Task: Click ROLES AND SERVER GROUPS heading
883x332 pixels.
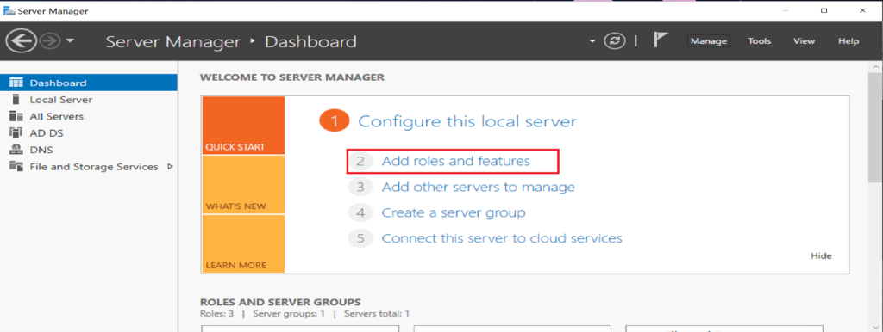Action: tap(280, 302)
